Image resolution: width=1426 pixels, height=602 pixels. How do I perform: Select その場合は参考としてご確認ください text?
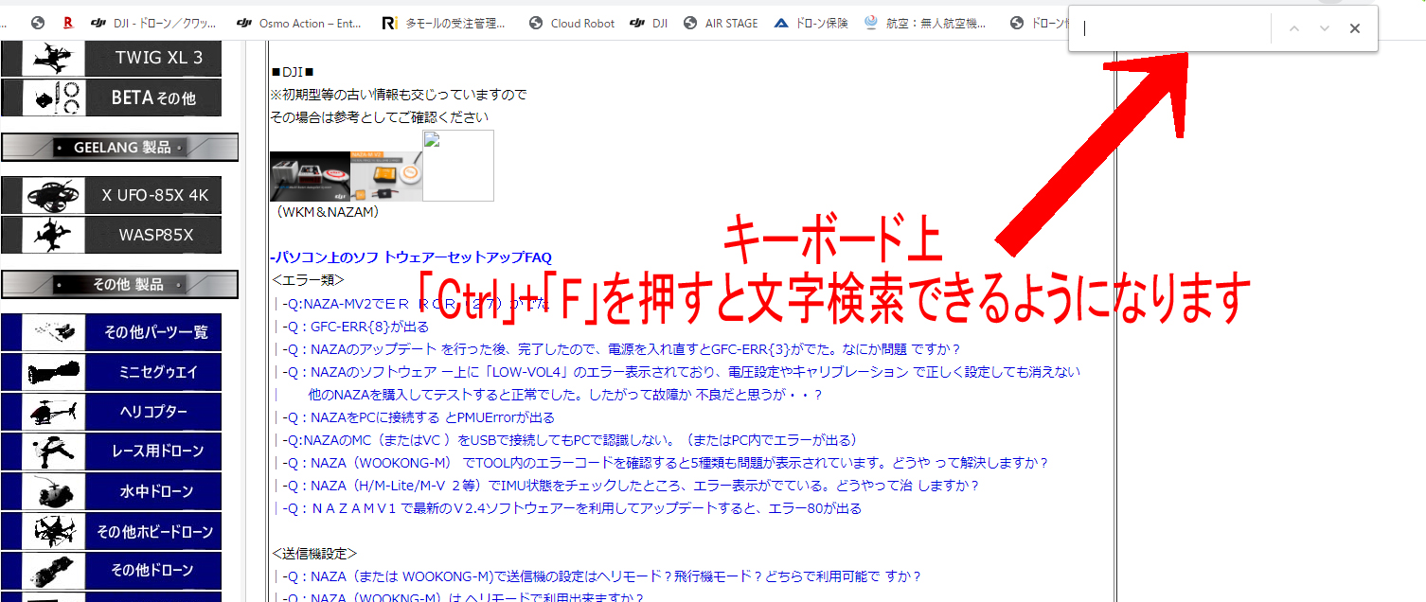point(380,117)
